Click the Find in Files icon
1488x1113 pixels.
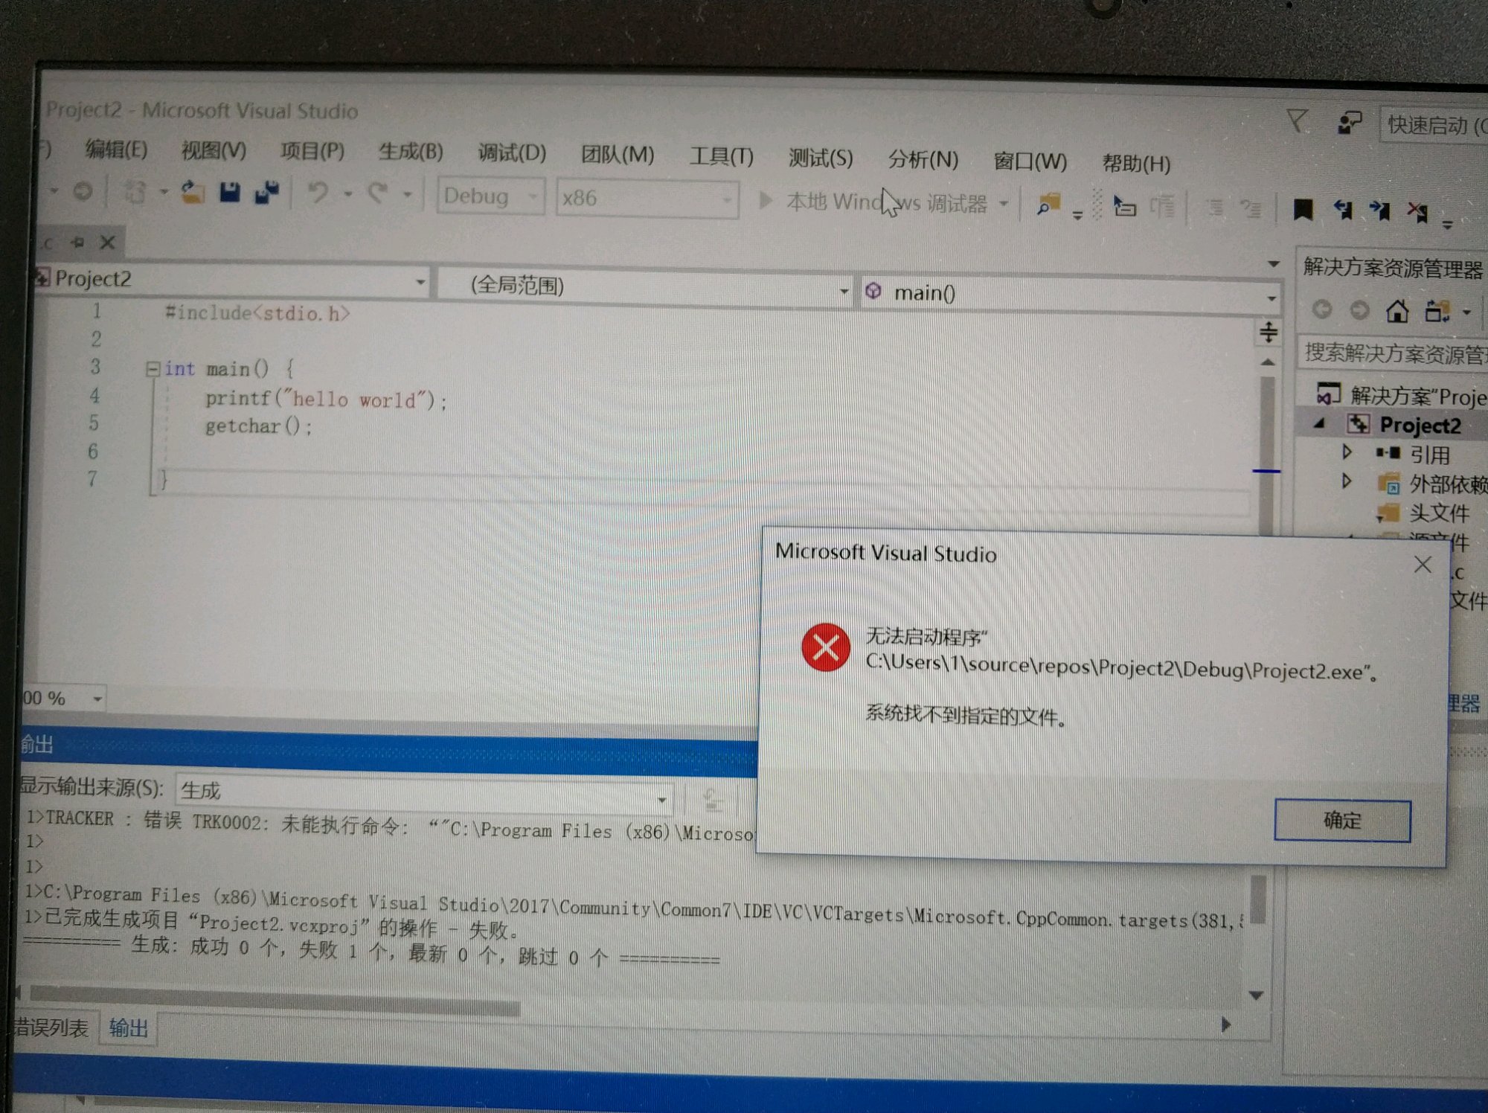click(1048, 205)
